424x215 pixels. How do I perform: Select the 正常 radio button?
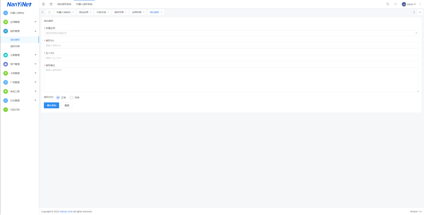[x=58, y=98]
